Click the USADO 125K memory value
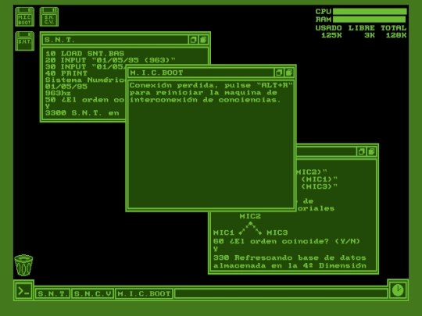Screen dimensions: 422x316 (x=331, y=35)
